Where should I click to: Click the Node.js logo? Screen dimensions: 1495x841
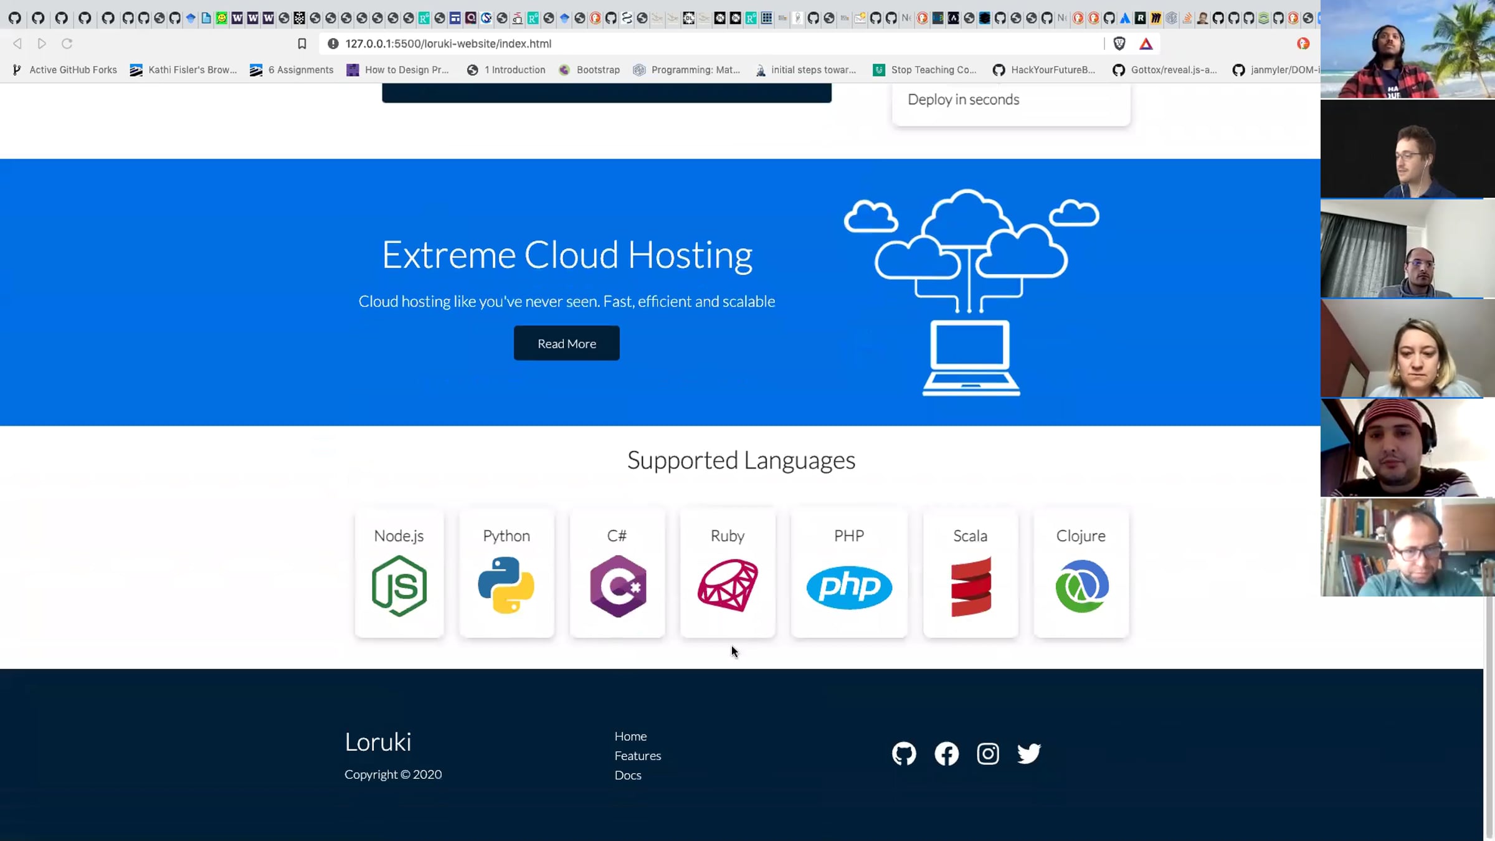[x=399, y=586]
